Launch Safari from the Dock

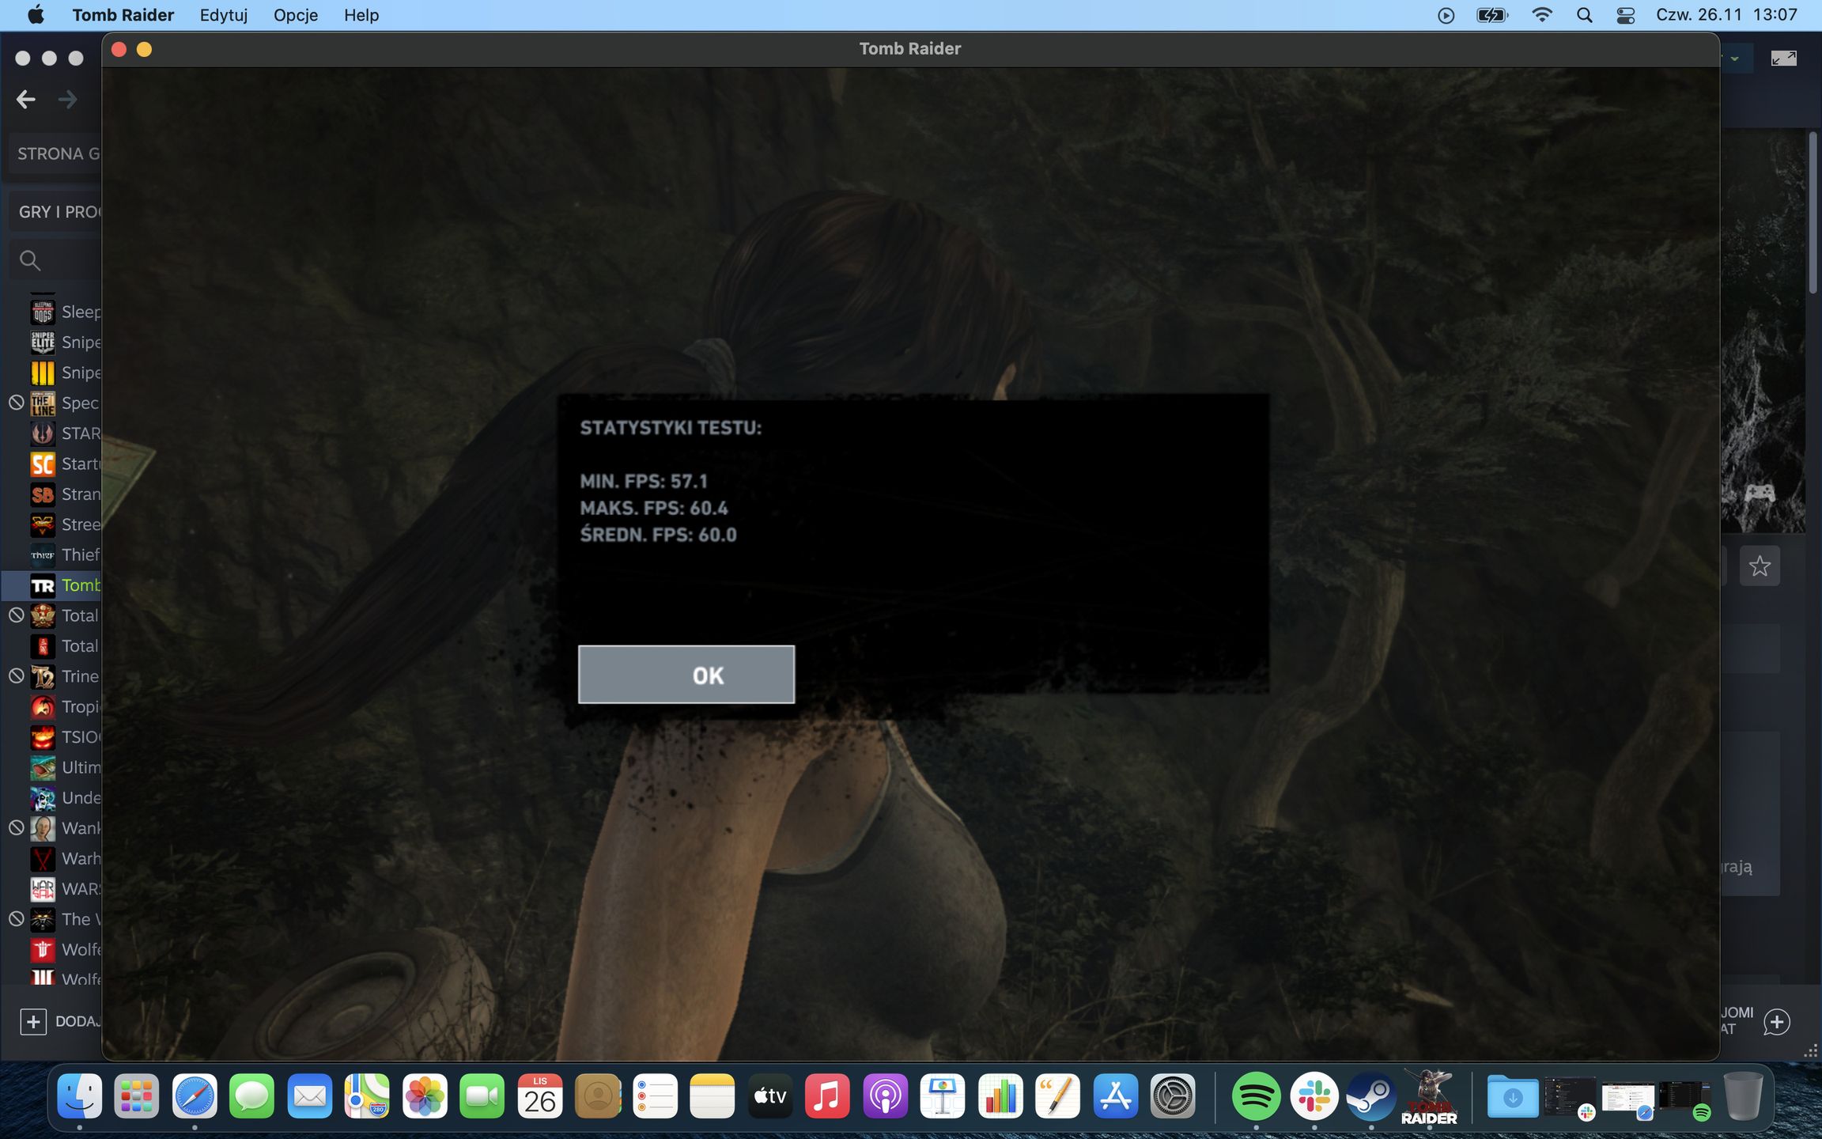[x=195, y=1096]
